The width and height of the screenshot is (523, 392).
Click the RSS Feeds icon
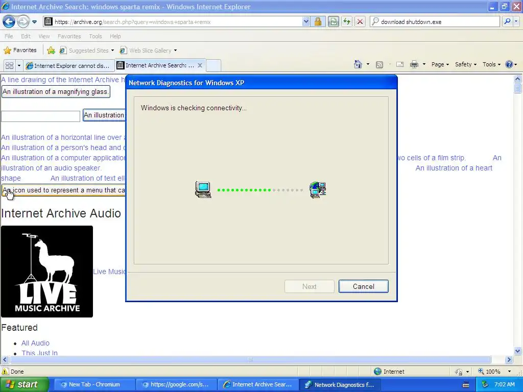tap(379, 65)
